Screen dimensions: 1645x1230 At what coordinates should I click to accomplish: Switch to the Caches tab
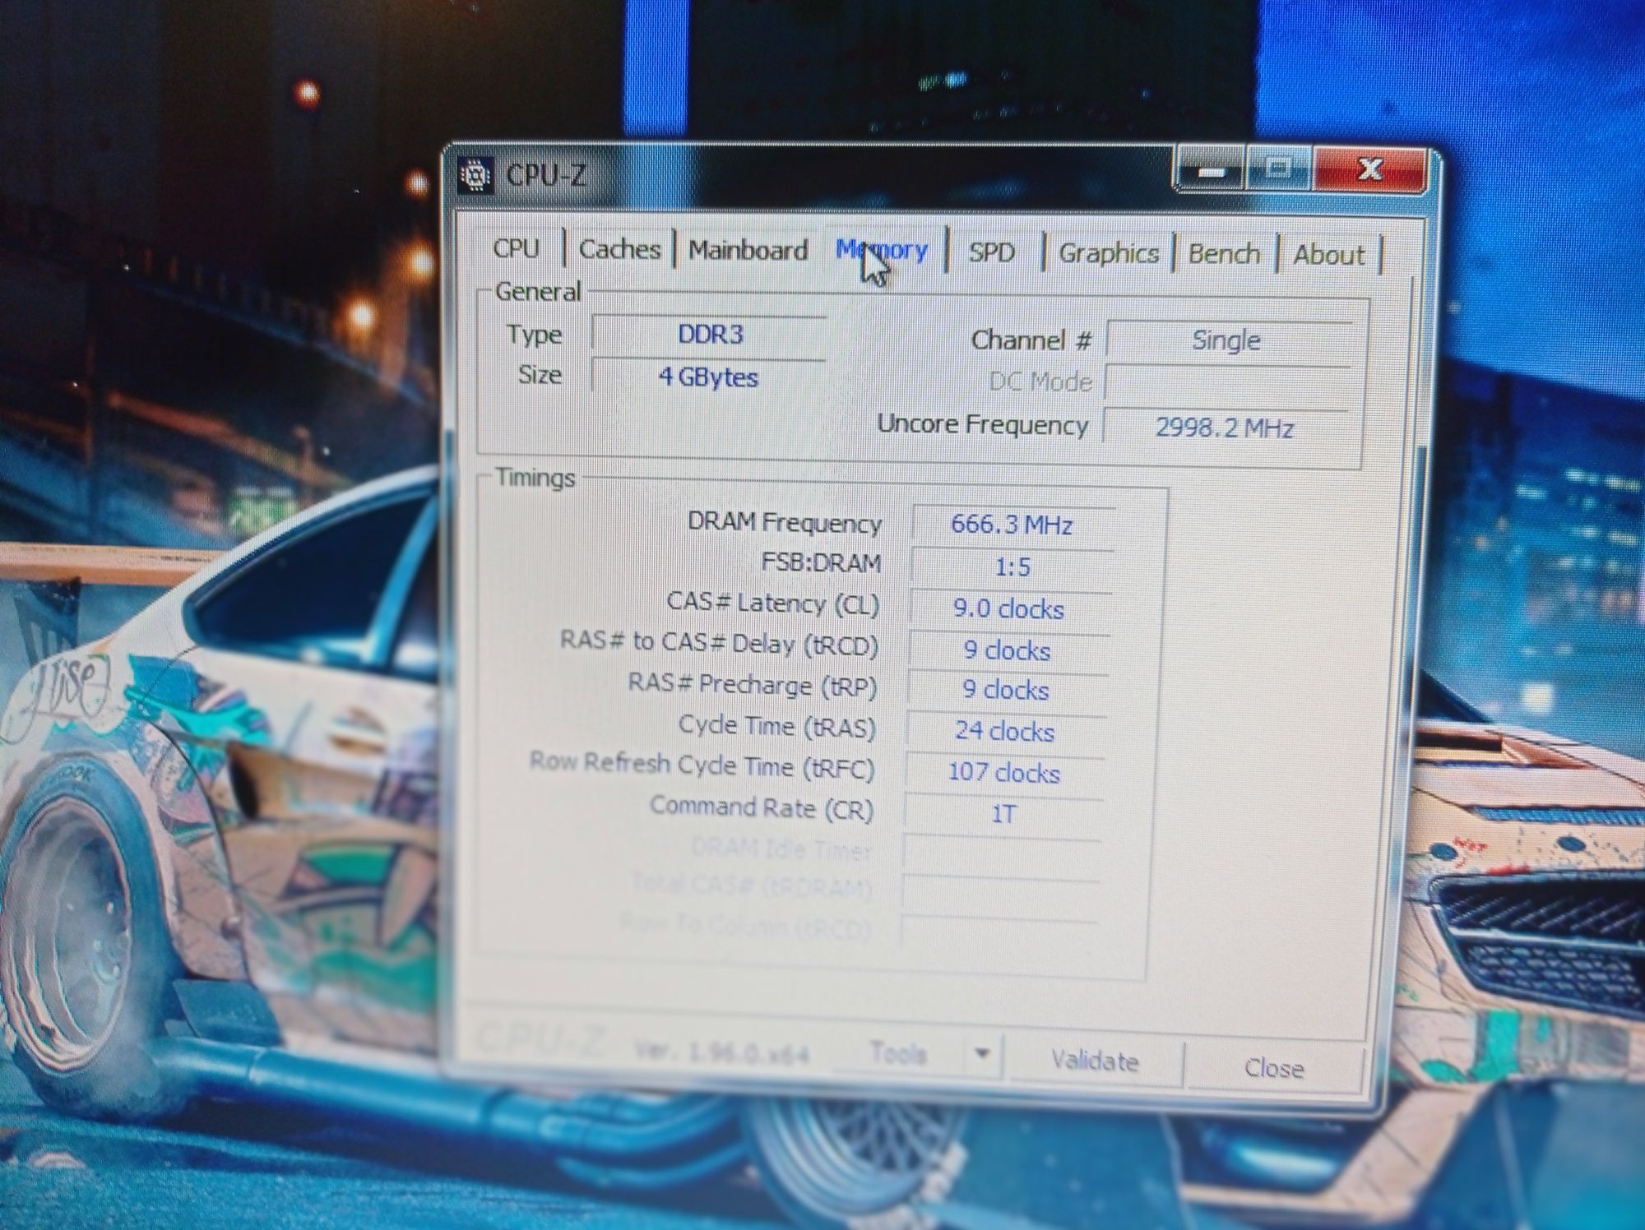click(619, 249)
